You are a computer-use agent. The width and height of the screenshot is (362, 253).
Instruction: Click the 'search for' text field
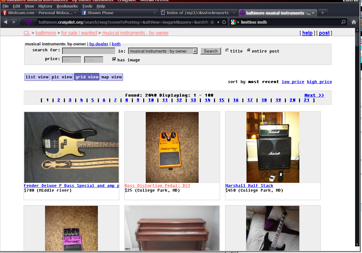click(x=89, y=51)
